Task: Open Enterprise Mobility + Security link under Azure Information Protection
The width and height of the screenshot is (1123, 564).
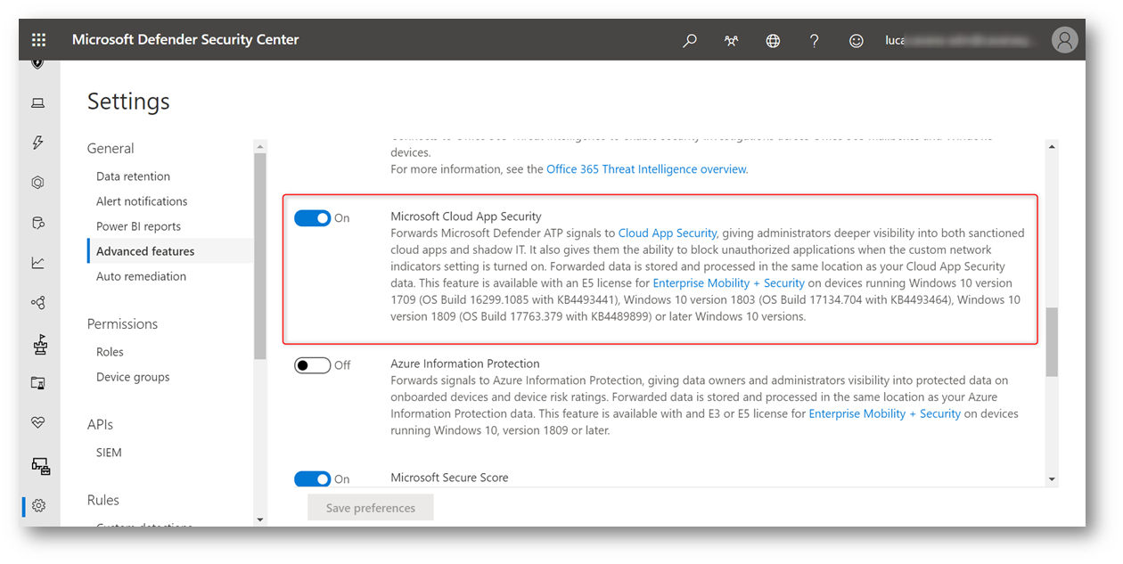Action: pyautogui.click(x=885, y=414)
